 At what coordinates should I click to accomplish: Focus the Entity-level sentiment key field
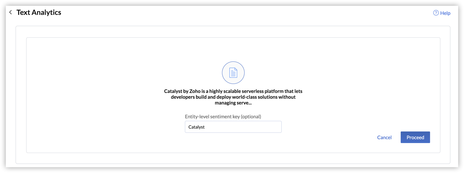(233, 127)
